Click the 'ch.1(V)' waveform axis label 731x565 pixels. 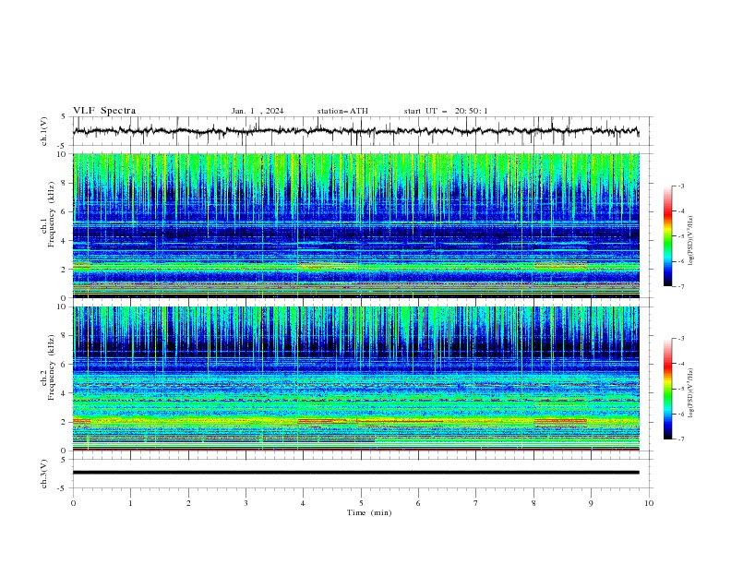click(44, 131)
